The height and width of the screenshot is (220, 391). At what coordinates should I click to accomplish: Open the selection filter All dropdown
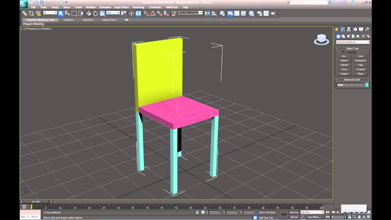coord(50,13)
